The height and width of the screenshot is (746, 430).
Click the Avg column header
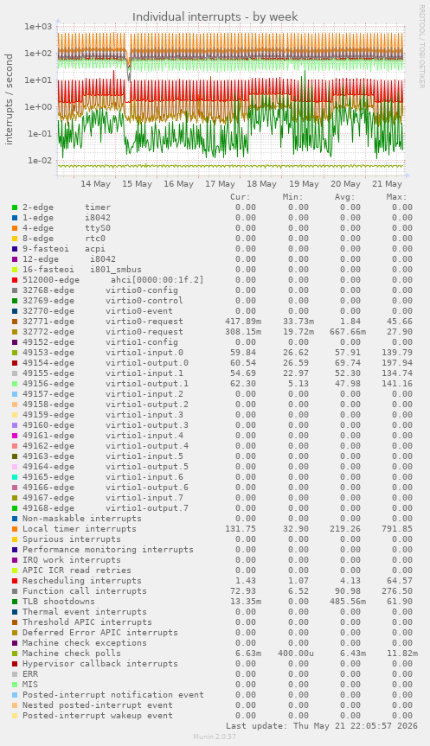(x=344, y=197)
